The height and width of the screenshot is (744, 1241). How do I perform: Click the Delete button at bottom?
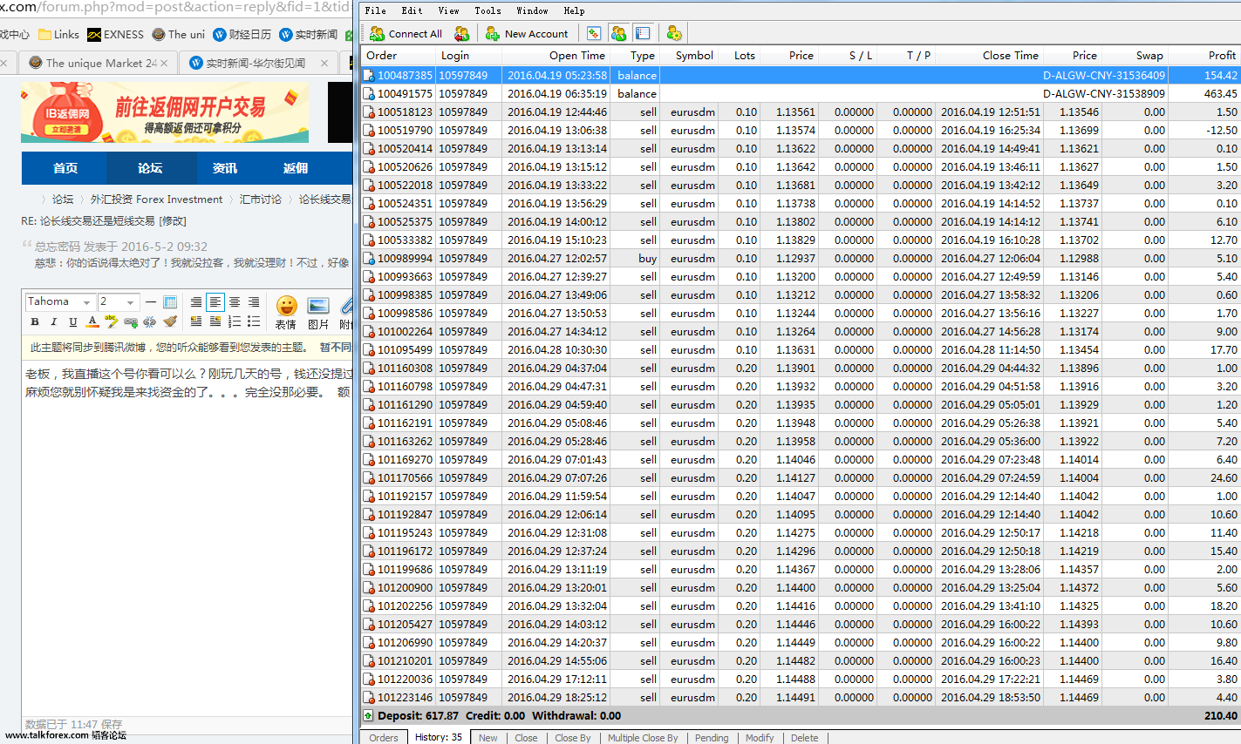(x=805, y=737)
